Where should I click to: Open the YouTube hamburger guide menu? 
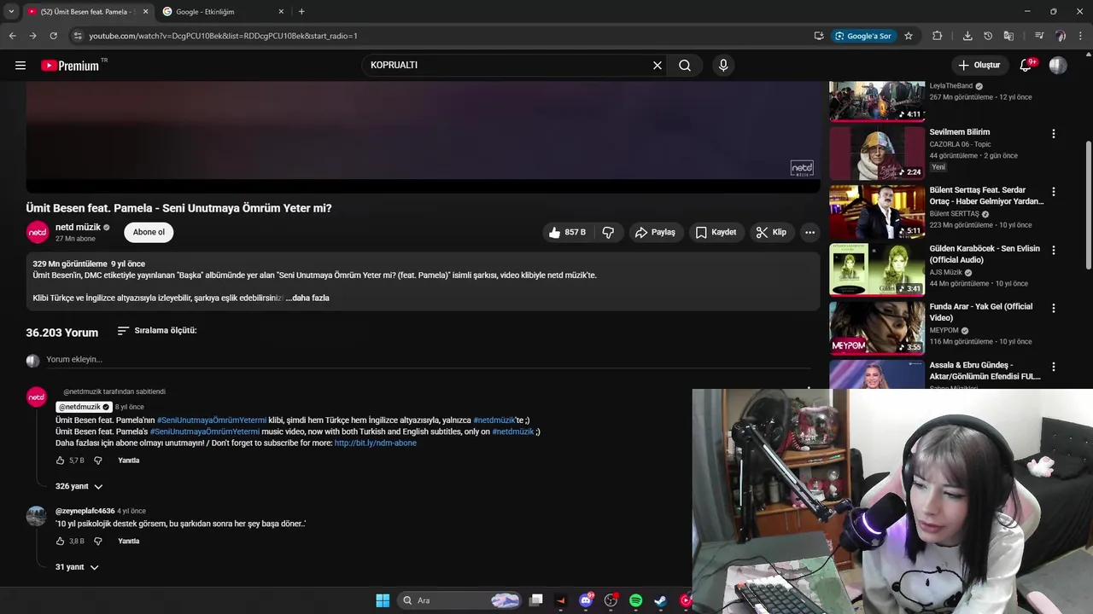[x=20, y=65]
